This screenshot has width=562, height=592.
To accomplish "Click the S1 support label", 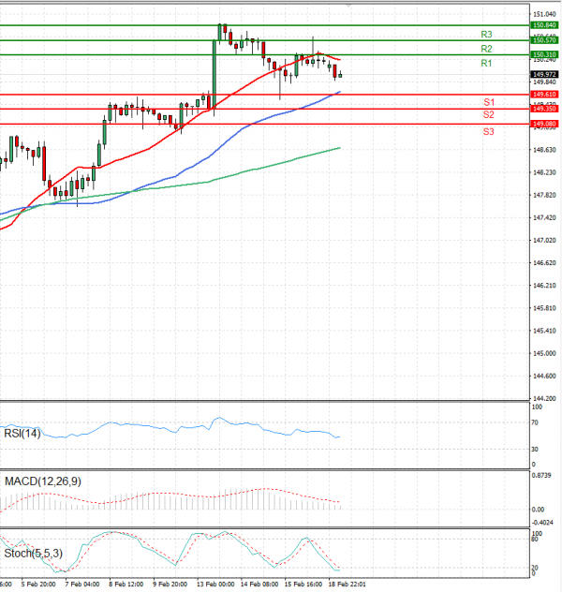I will pyautogui.click(x=489, y=102).
